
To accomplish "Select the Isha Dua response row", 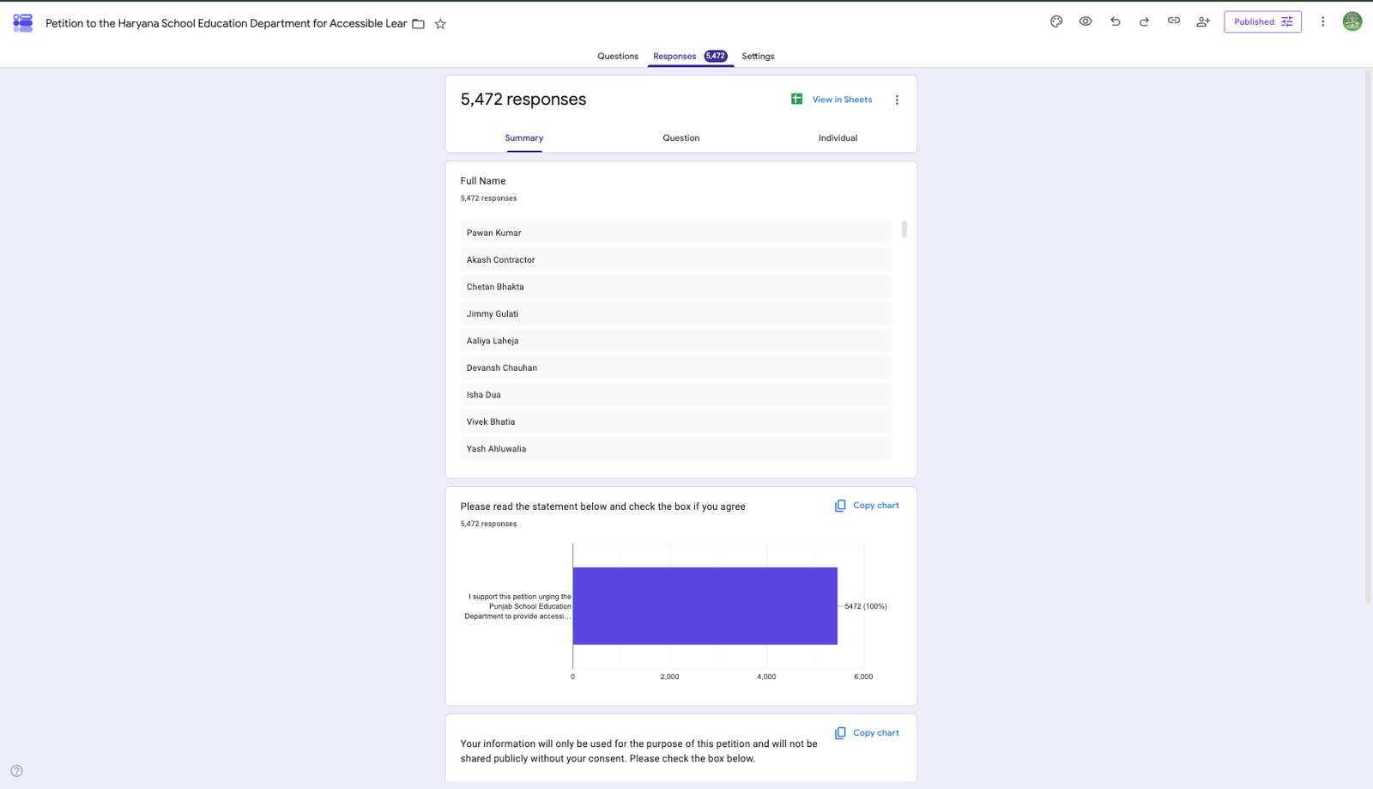I will tap(676, 395).
